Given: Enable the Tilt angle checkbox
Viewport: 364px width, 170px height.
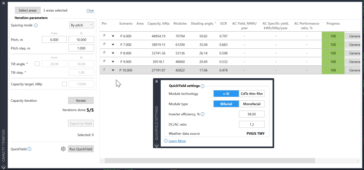Looking at the screenshot, I should pyautogui.click(x=37, y=64).
